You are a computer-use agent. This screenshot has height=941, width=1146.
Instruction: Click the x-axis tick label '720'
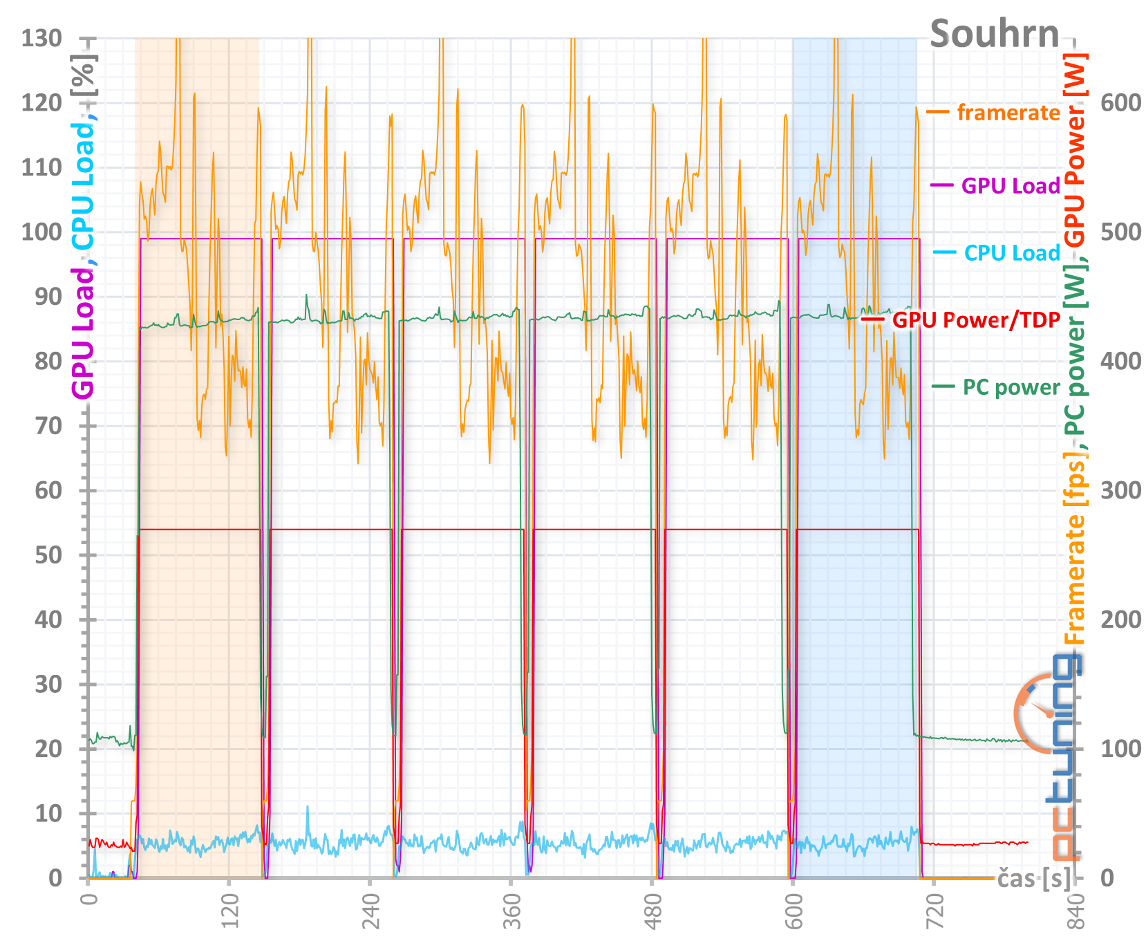pos(934,913)
